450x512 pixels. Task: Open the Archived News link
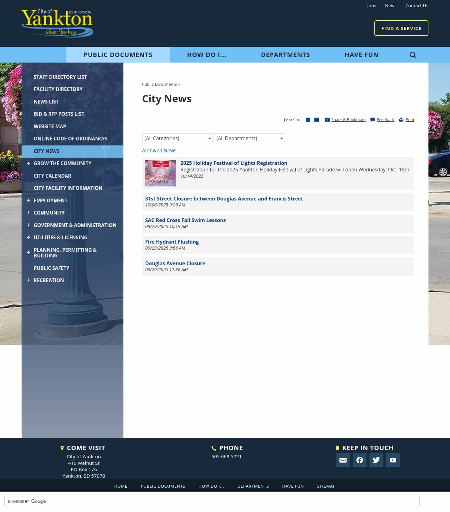[x=159, y=150]
